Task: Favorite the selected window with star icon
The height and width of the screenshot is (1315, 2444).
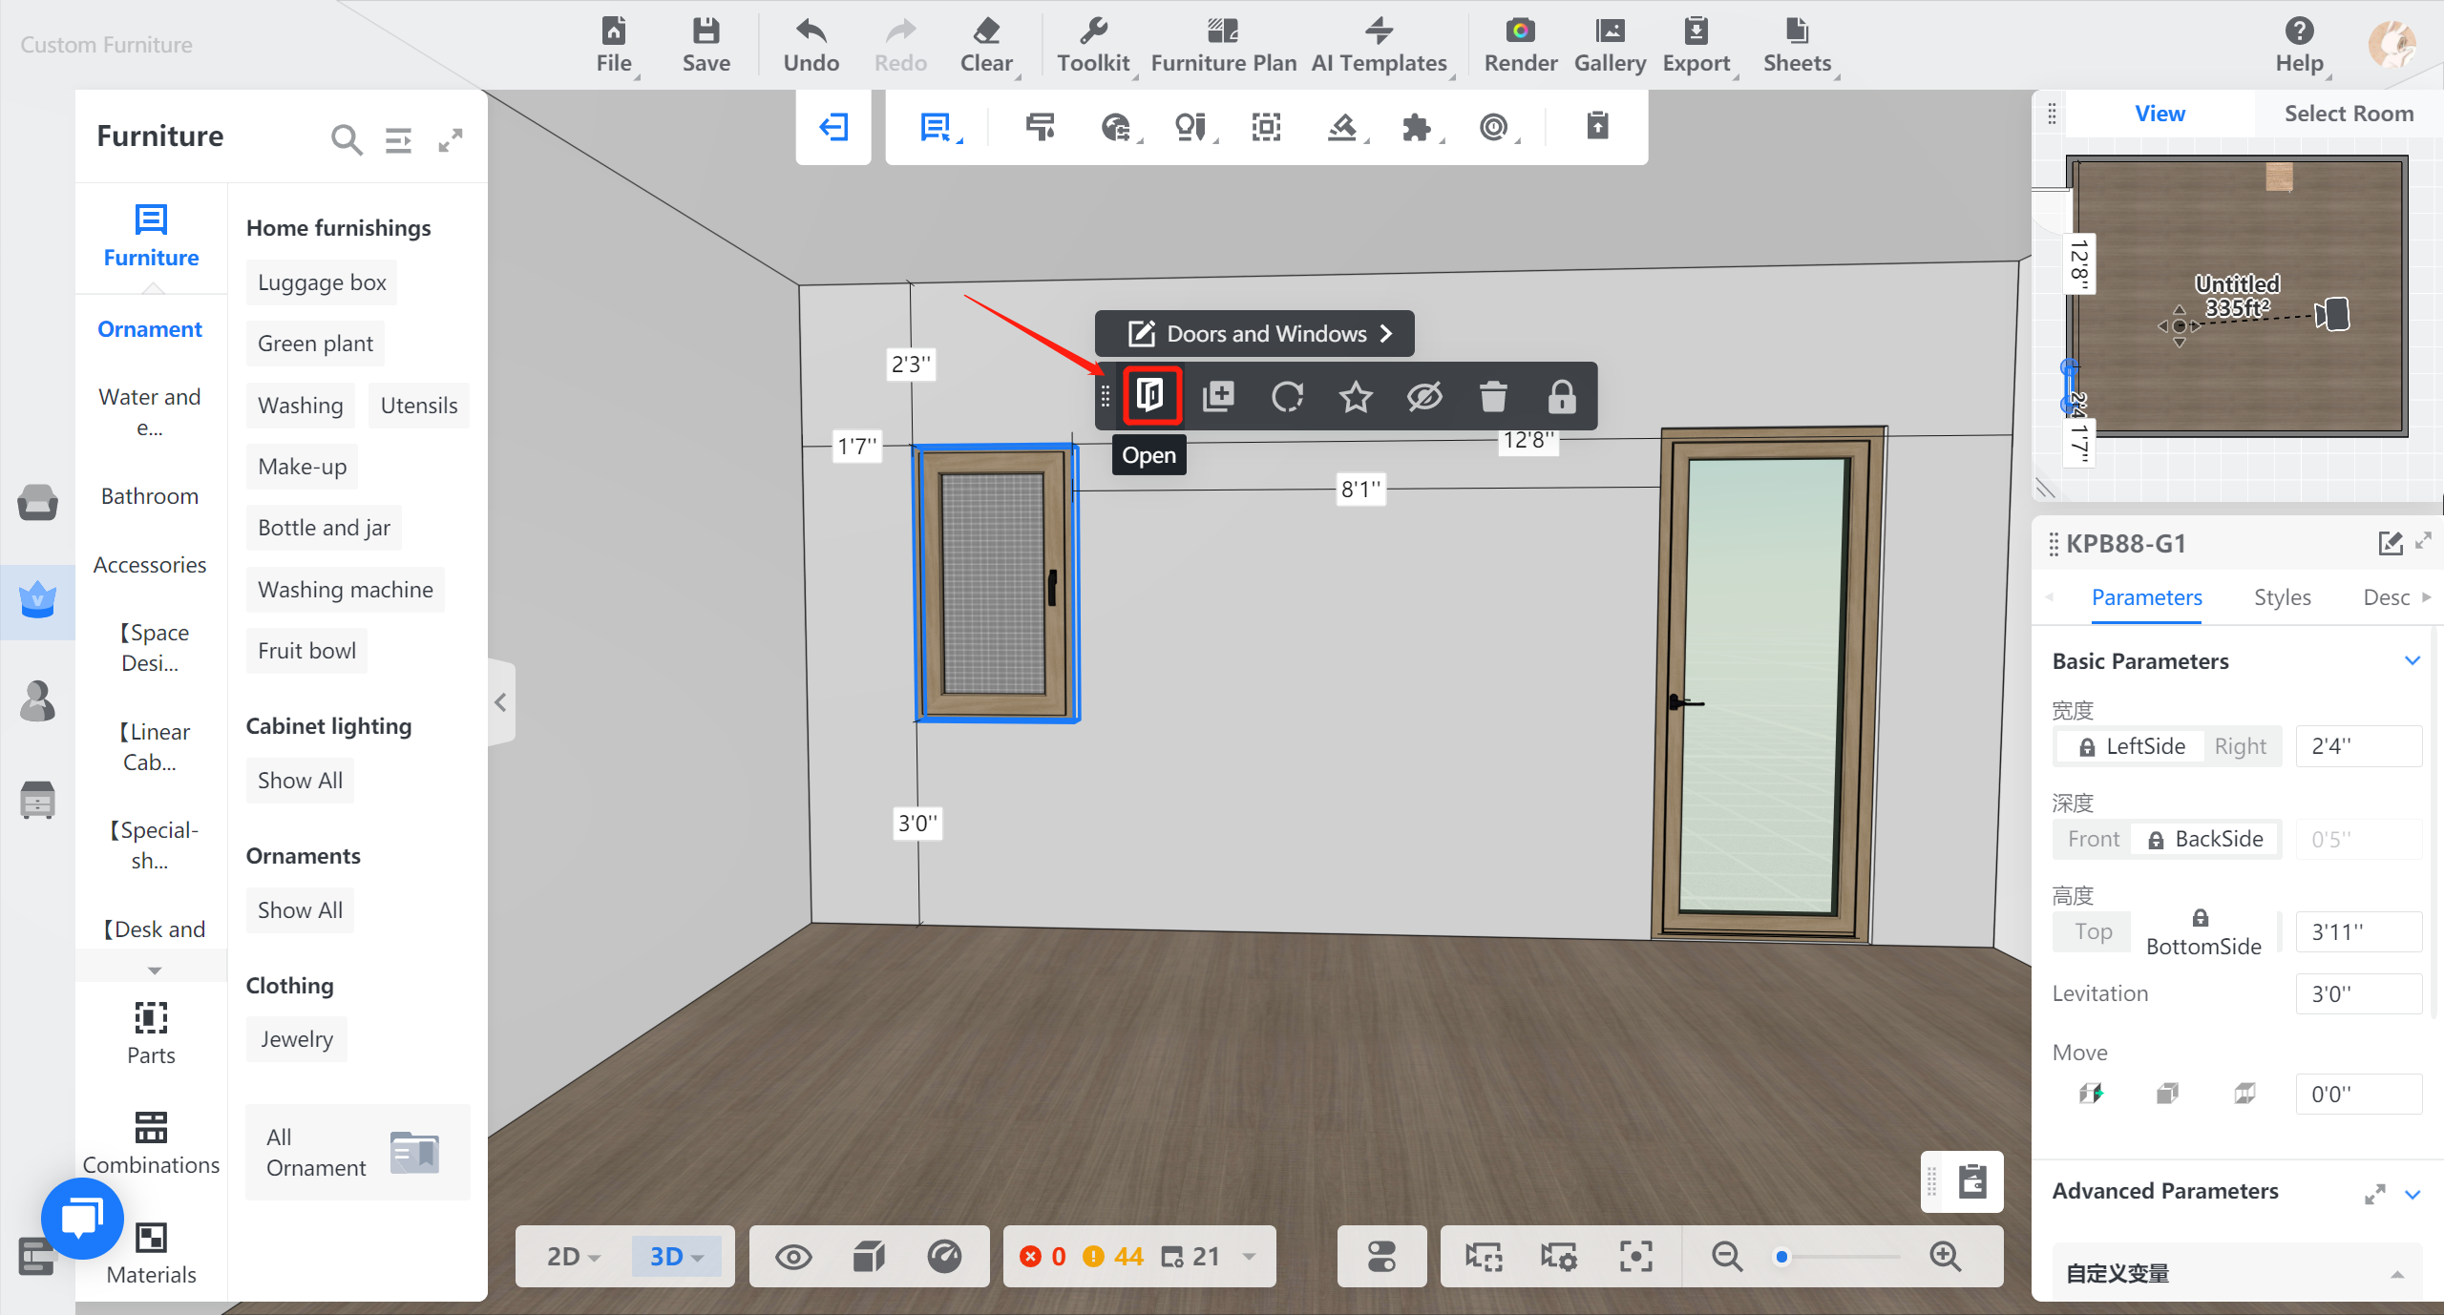Action: pyautogui.click(x=1356, y=396)
